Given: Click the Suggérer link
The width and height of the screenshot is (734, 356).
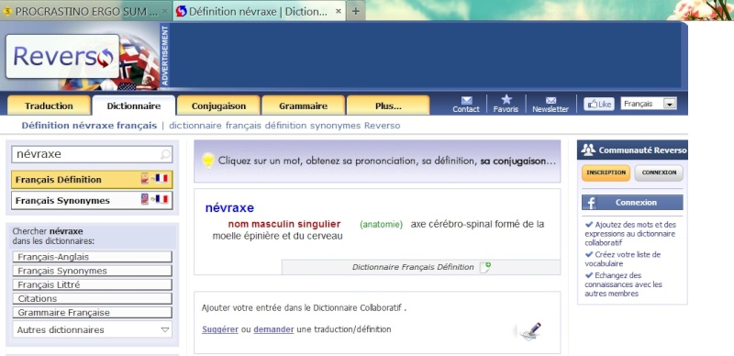Looking at the screenshot, I should [220, 329].
